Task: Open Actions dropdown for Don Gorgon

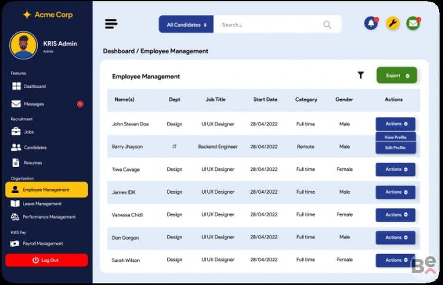Action: [395, 237]
